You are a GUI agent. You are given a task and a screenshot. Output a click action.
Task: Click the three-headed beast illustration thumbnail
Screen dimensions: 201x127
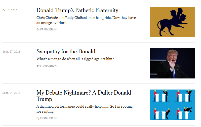[x=172, y=22]
